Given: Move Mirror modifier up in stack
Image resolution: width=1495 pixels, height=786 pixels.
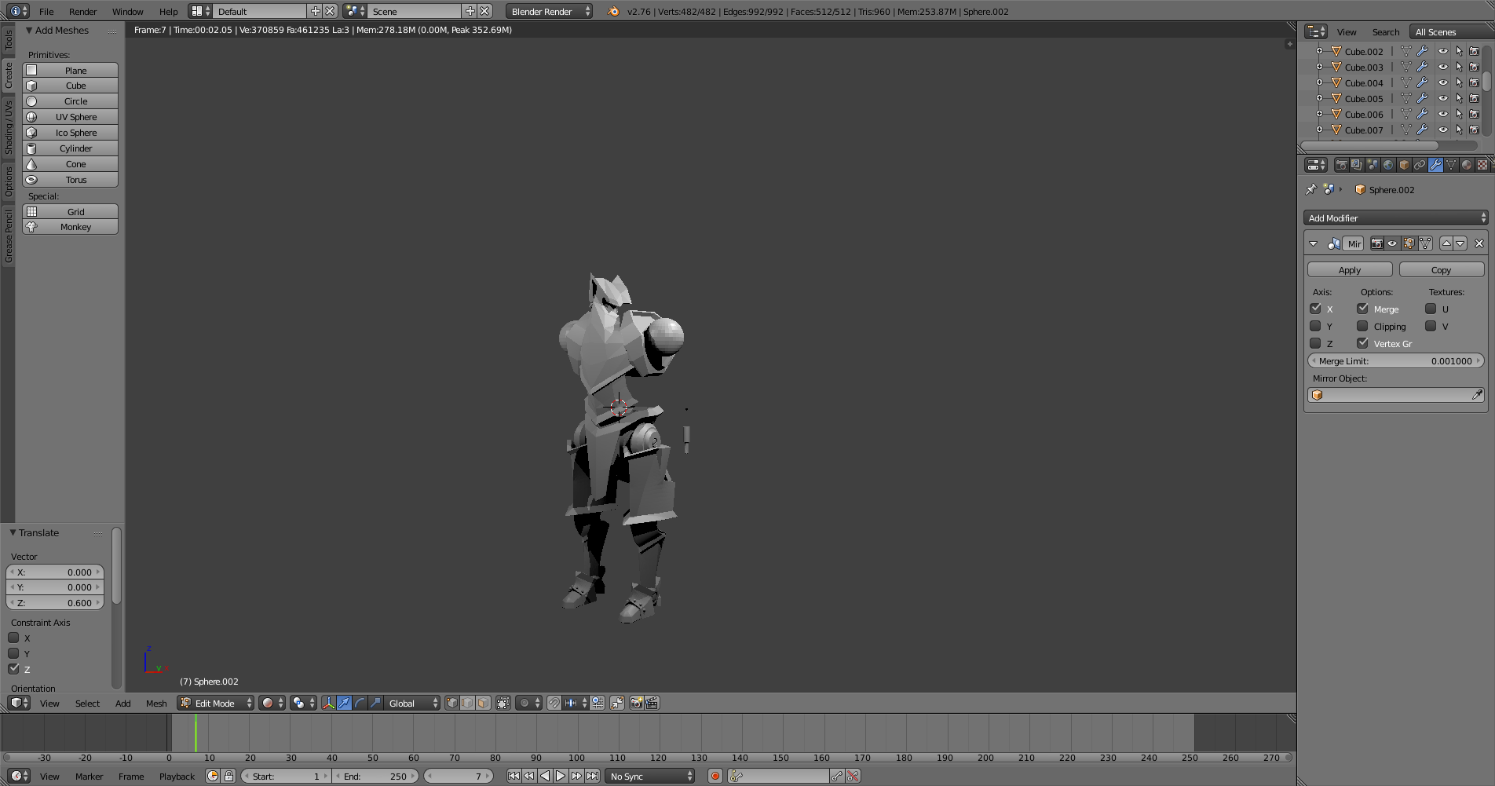Looking at the screenshot, I should click(x=1446, y=244).
